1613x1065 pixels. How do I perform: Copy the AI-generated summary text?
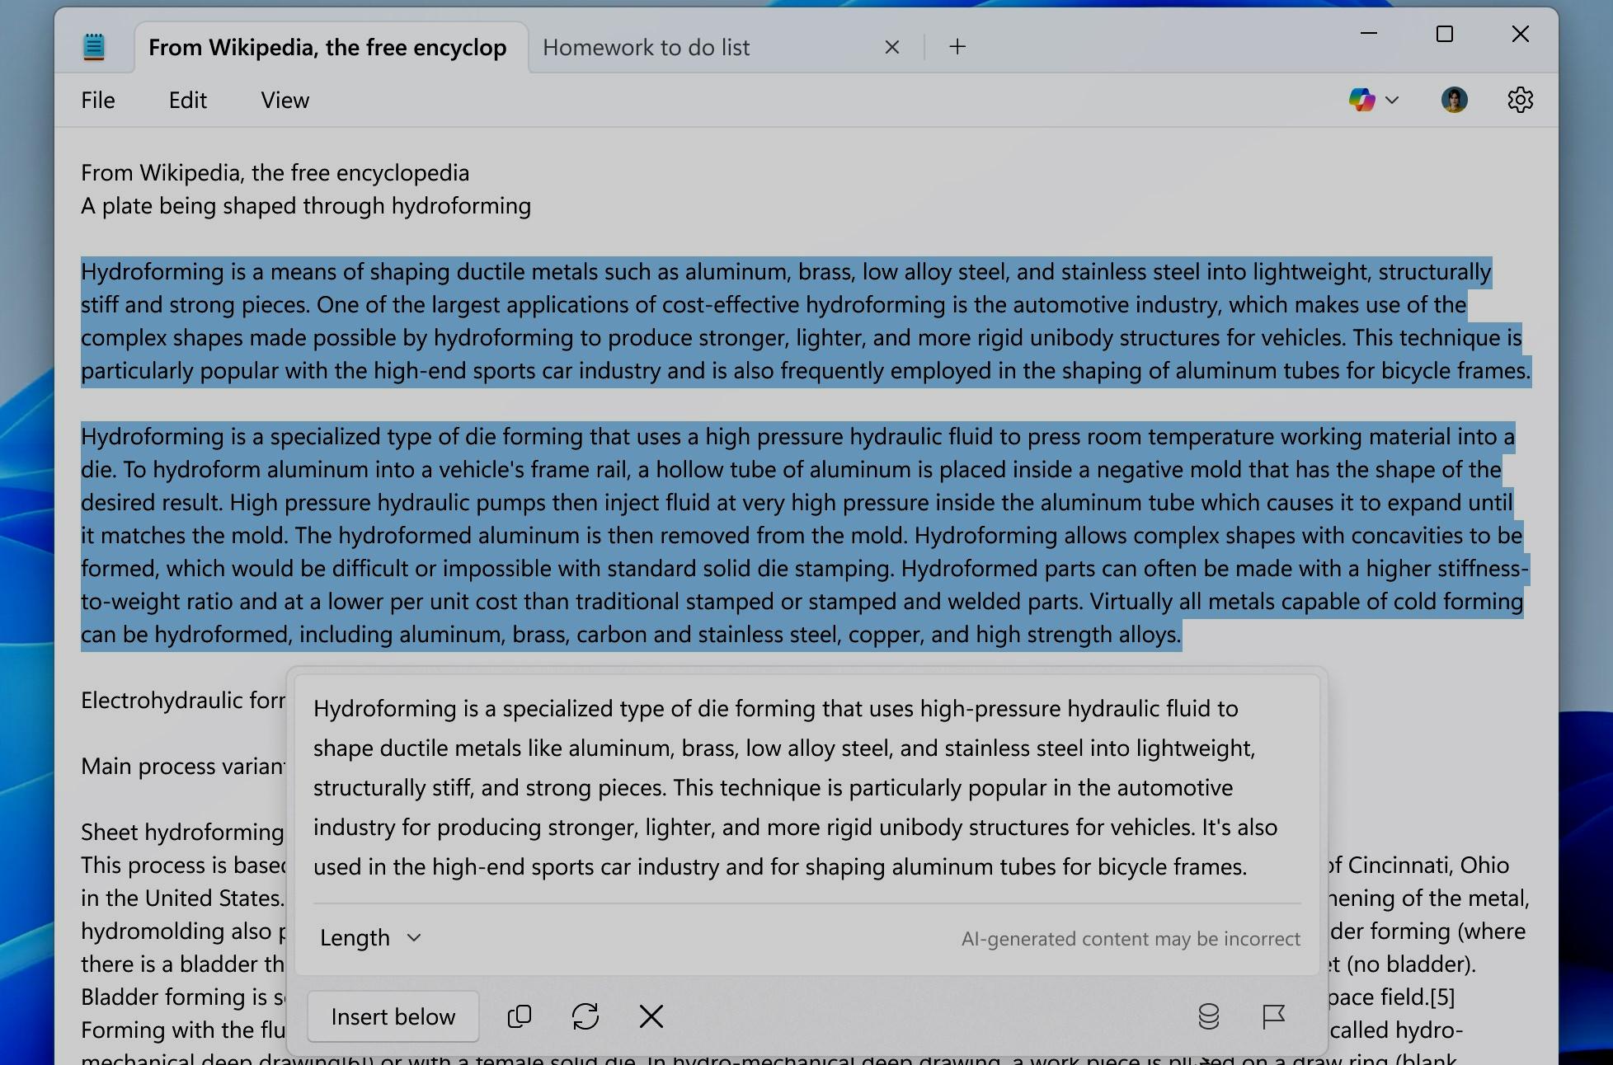[x=519, y=1016]
